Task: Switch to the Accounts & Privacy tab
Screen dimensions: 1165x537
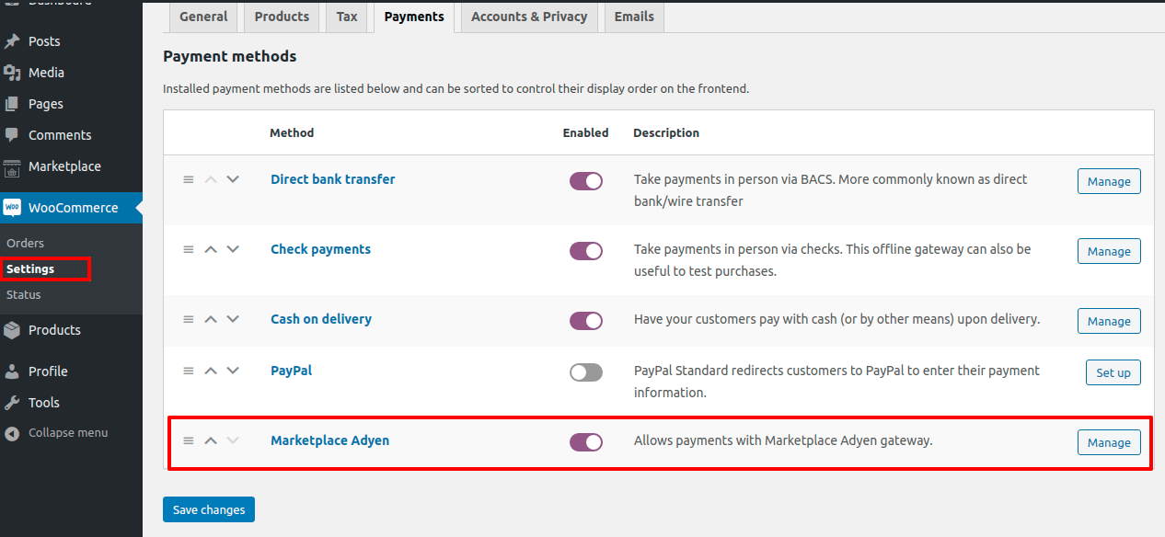Action: pos(529,17)
